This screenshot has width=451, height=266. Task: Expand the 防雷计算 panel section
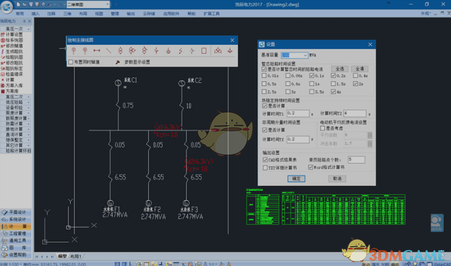point(28,124)
